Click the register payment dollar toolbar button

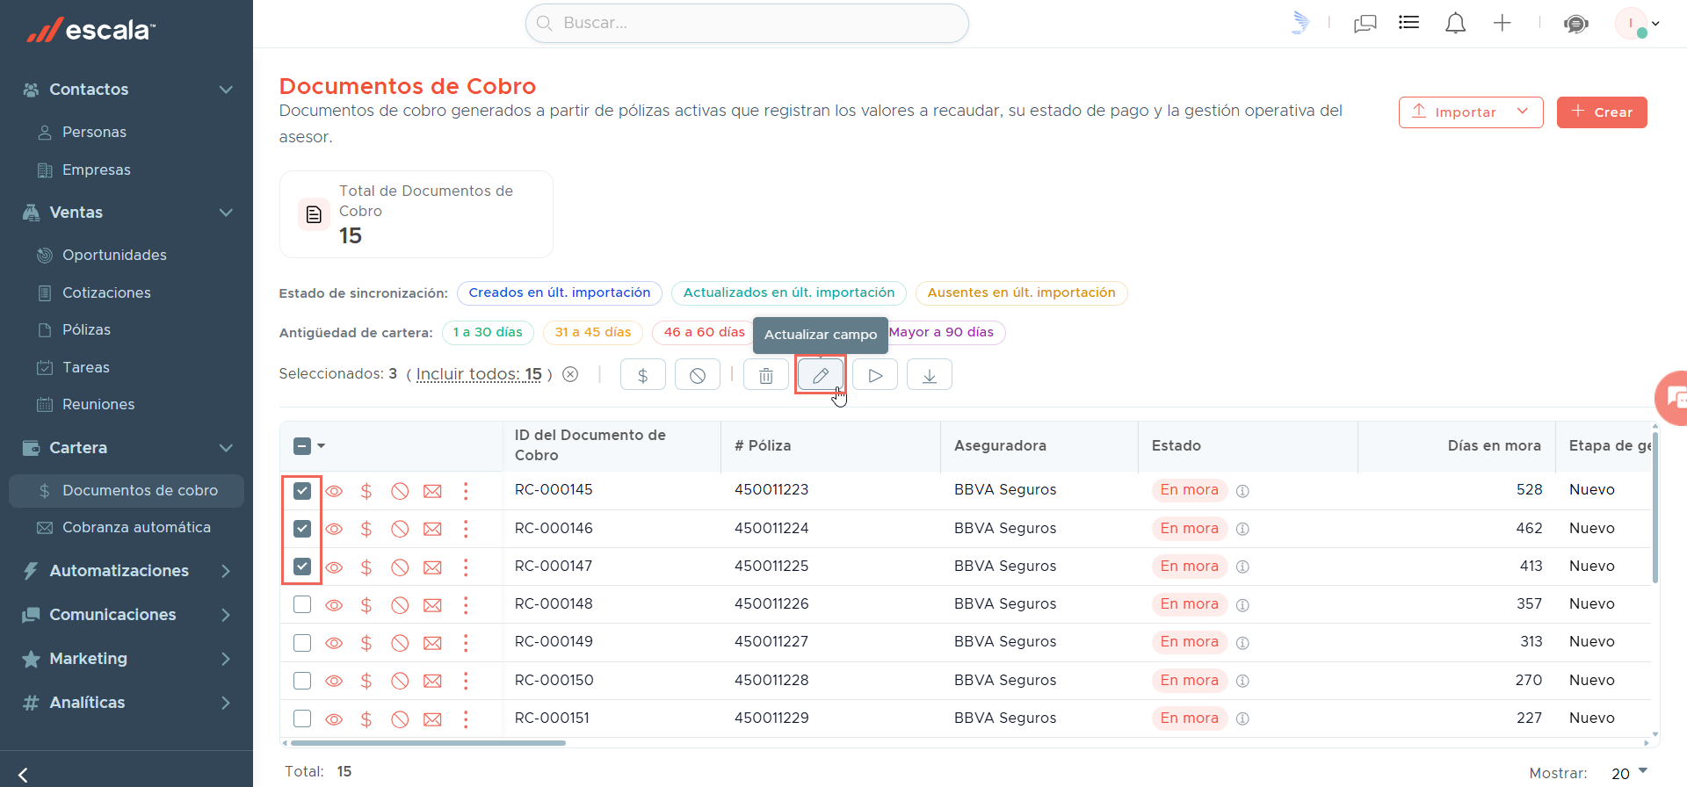pyautogui.click(x=643, y=375)
